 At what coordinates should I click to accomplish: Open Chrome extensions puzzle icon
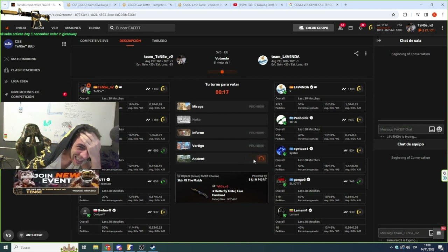click(405, 15)
